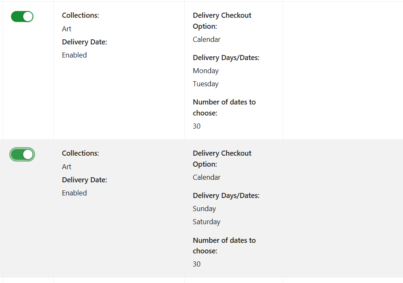Click 'Enabled' status in the Sunday/Saturday row
The image size is (403, 283).
click(x=74, y=193)
